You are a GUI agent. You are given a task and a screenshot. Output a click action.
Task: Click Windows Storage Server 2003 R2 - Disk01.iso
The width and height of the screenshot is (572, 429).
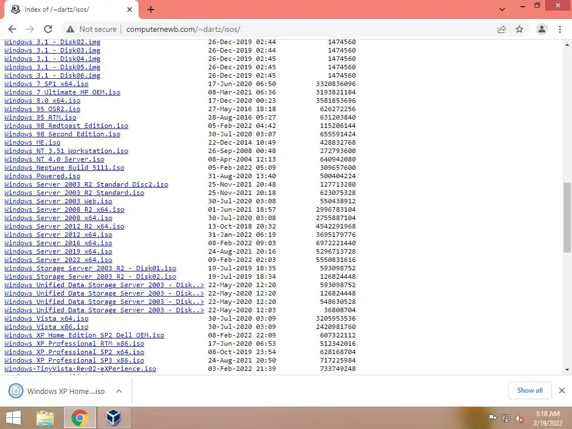[x=90, y=269]
